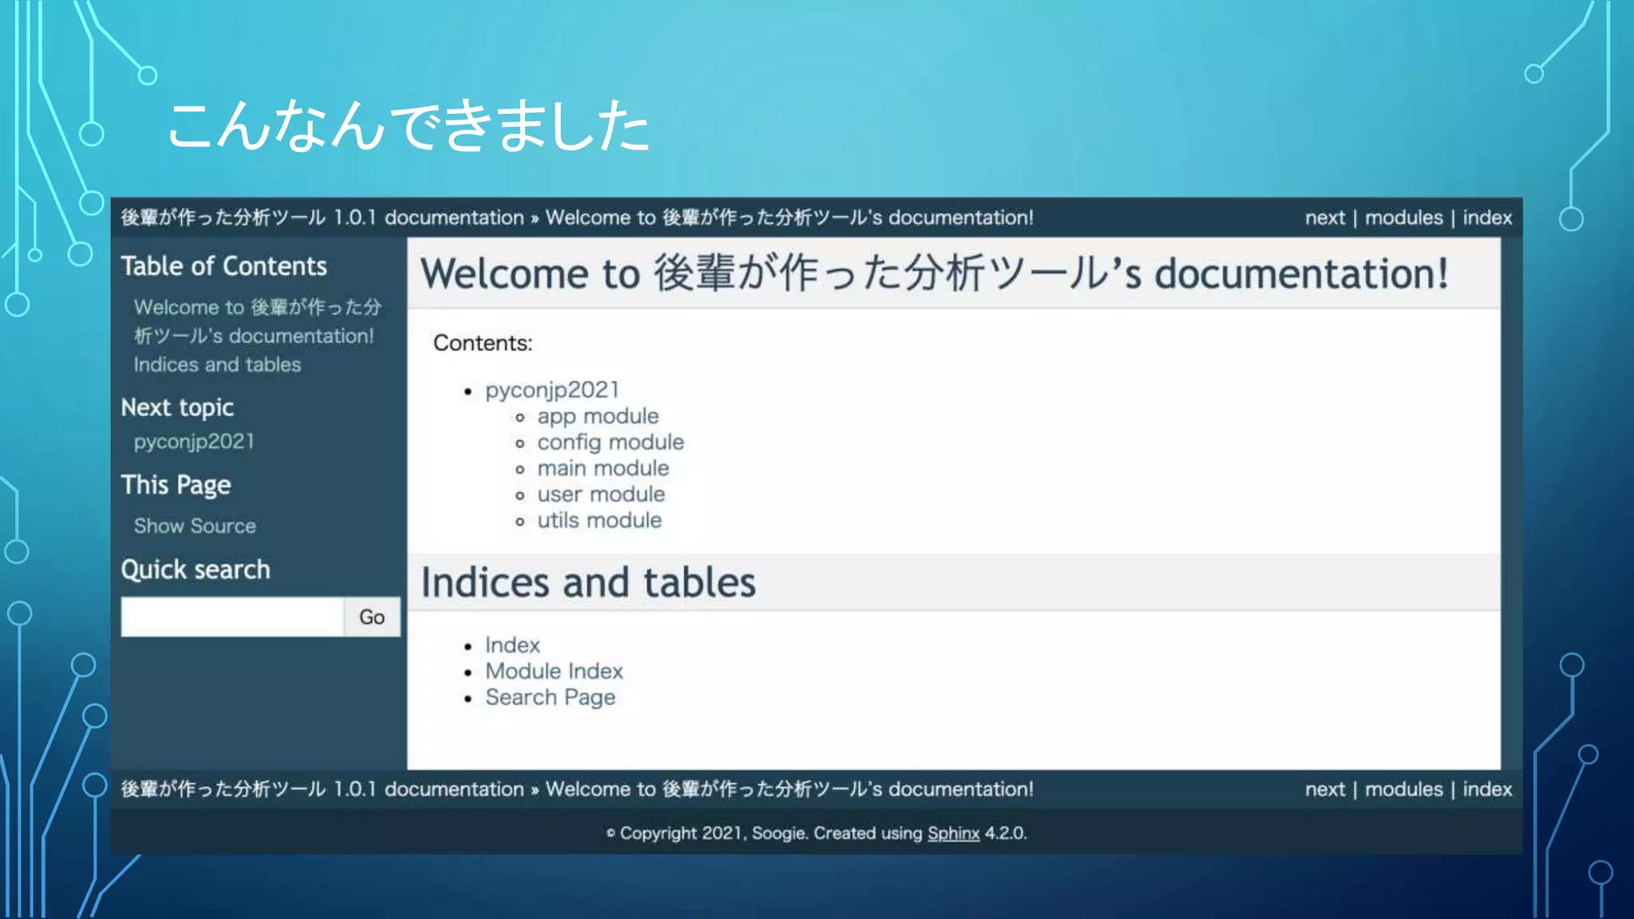
Task: Click the Sphinx link in the footer
Action: pos(953,833)
